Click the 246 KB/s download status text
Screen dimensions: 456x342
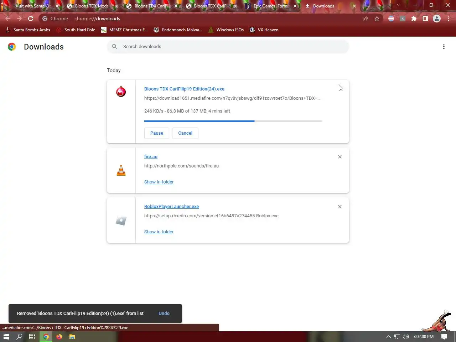click(187, 111)
